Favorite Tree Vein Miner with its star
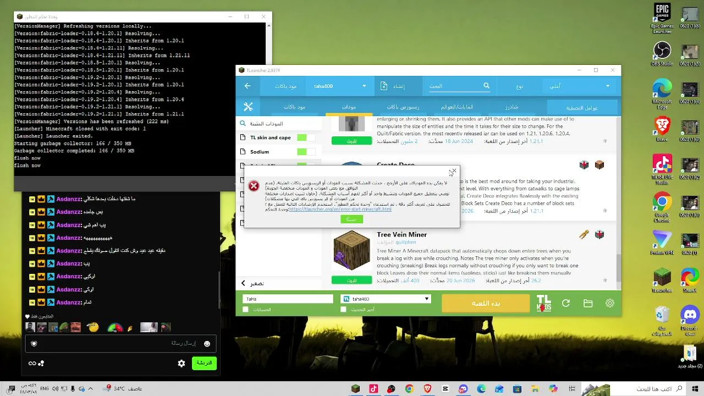 pyautogui.click(x=605, y=280)
